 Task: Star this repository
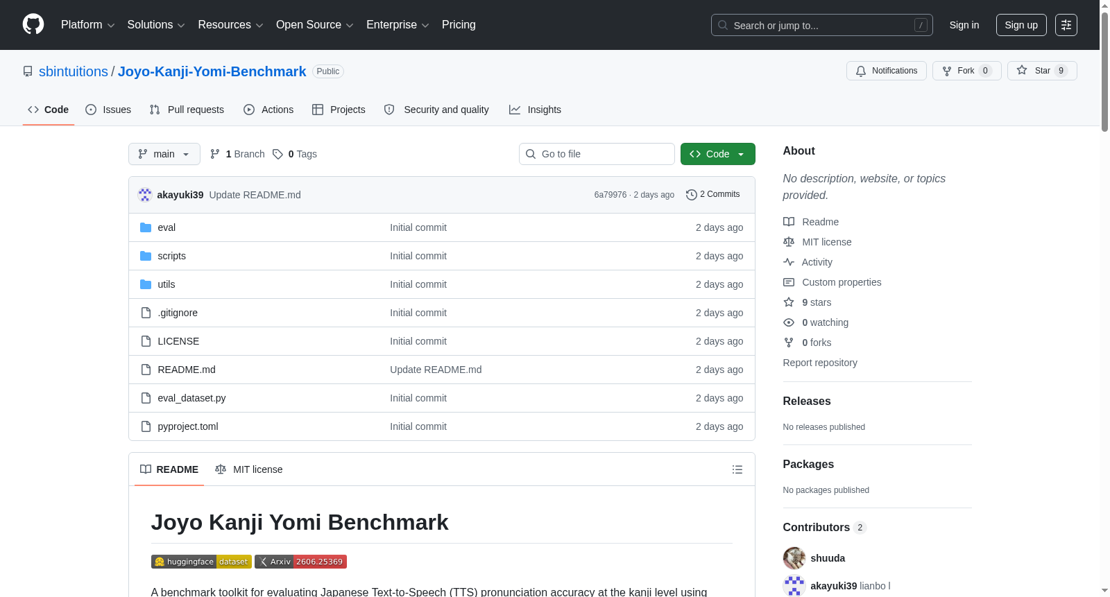tap(1042, 71)
